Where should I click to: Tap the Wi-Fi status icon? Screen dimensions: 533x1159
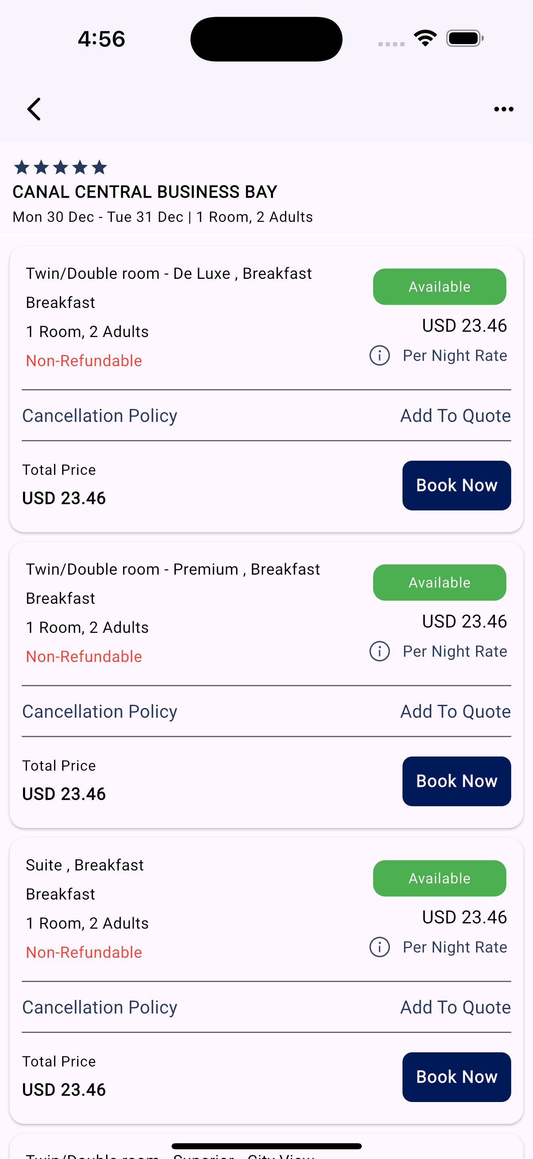point(425,38)
